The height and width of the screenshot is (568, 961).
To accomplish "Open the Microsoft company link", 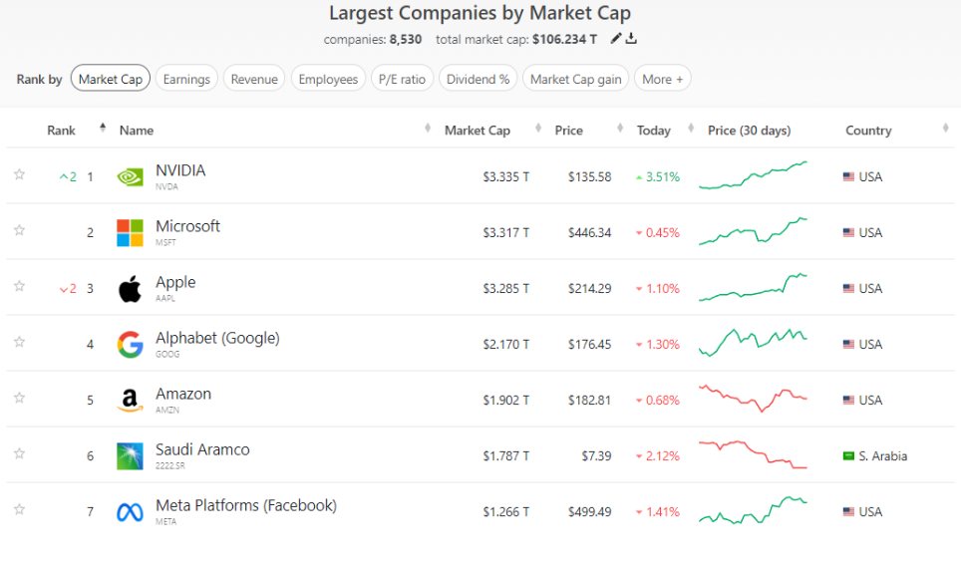I will pyautogui.click(x=187, y=227).
